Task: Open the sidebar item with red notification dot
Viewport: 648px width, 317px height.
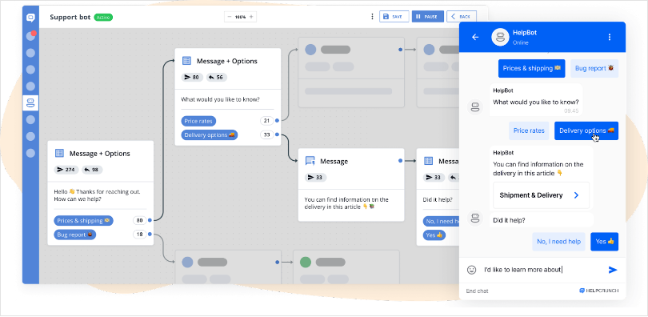Action: coord(30,36)
